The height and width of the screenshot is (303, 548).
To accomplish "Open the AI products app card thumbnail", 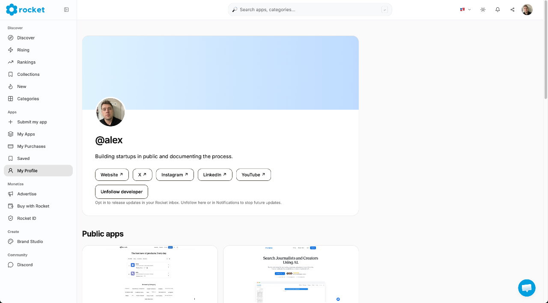I will coord(150,274).
